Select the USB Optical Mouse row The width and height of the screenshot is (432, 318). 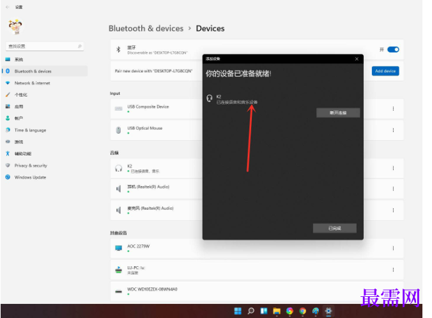[156, 130]
